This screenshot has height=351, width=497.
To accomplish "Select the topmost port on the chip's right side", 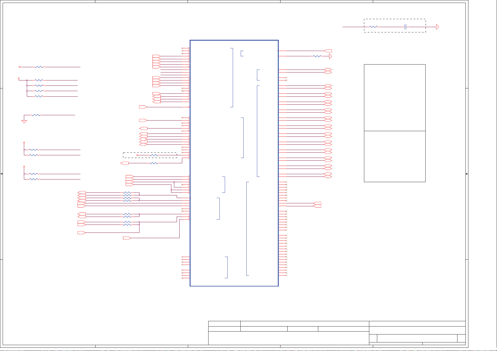I will coord(328,51).
